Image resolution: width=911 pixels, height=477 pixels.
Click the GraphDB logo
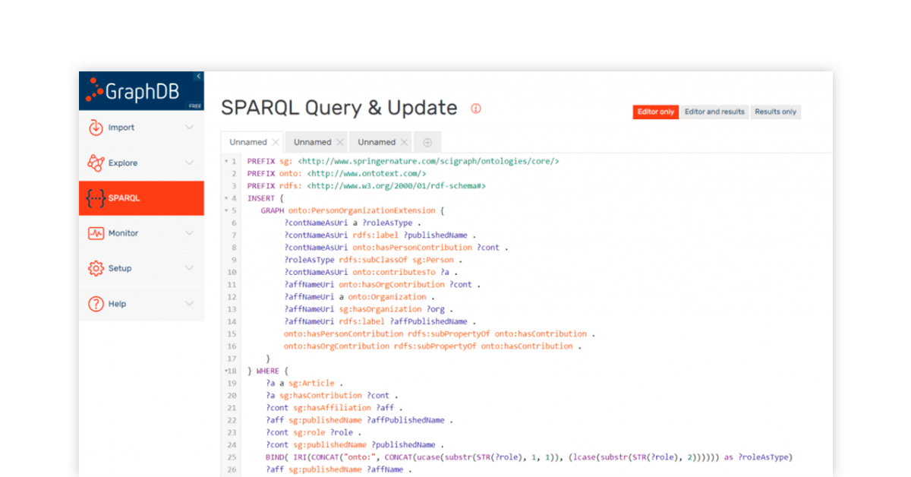click(x=131, y=92)
